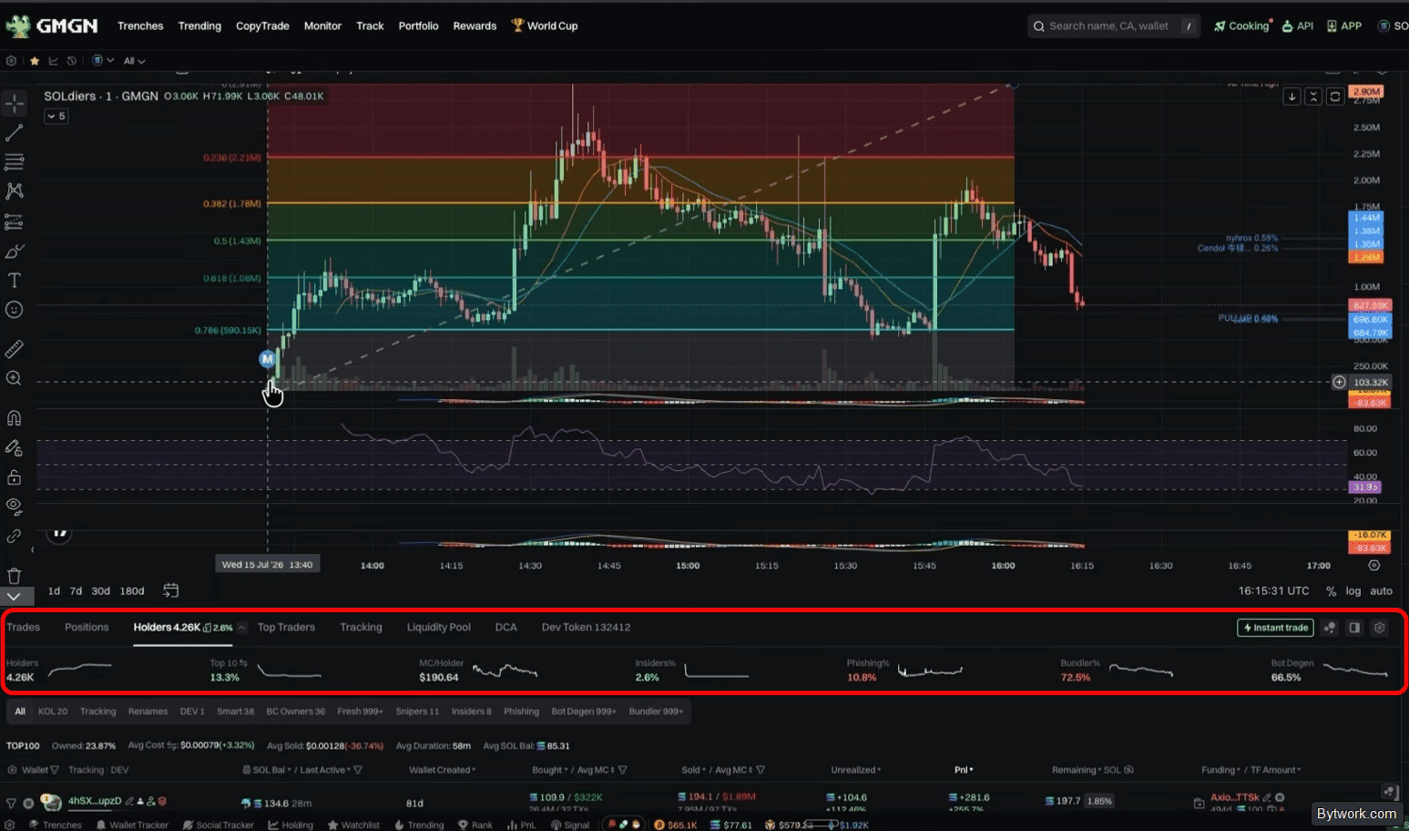Switch to the Liquidity Pool tab
Image resolution: width=1409 pixels, height=831 pixels.
pyautogui.click(x=439, y=627)
